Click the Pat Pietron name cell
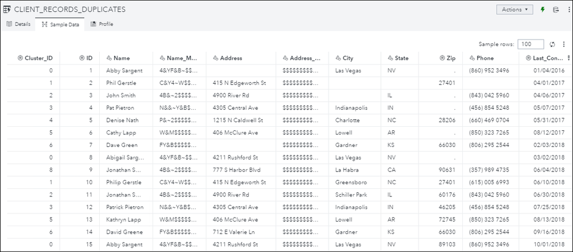 tap(126, 108)
